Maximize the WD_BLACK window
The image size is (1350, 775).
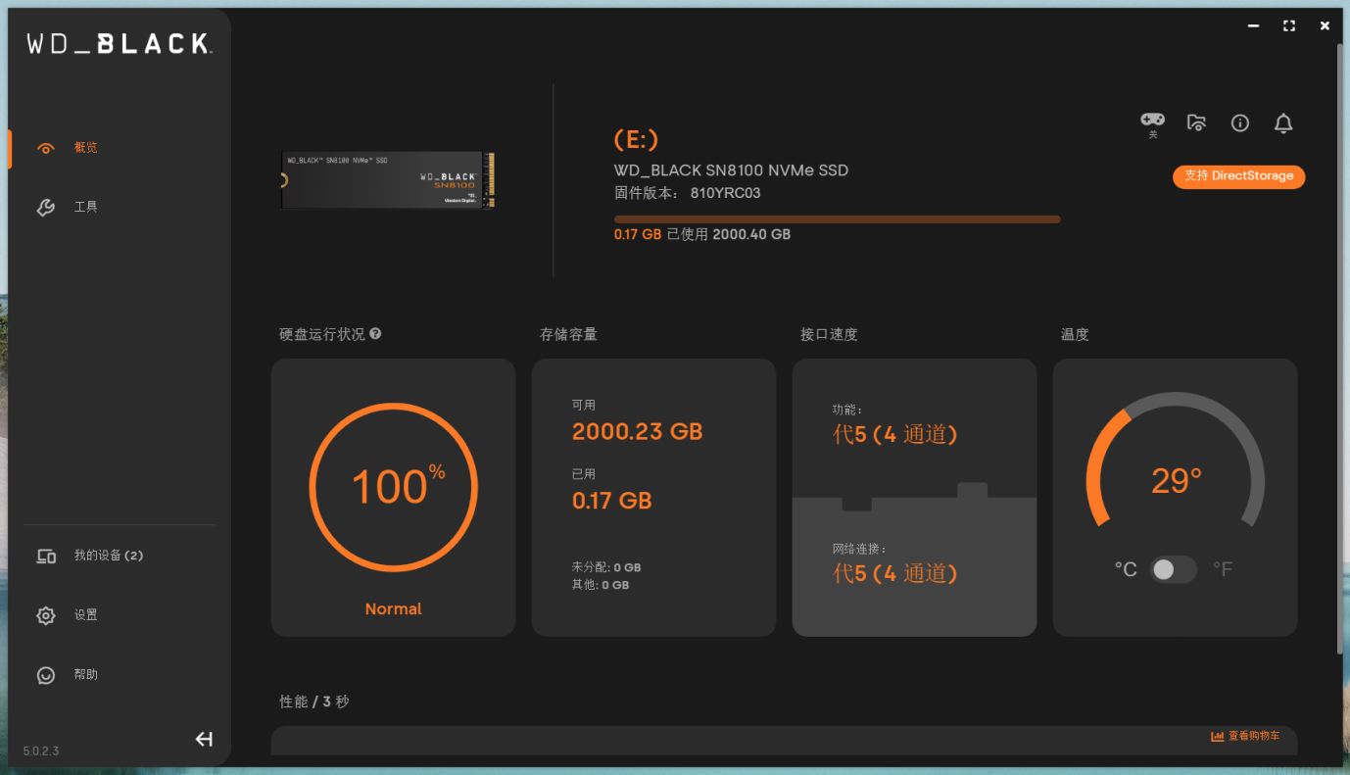pos(1289,25)
